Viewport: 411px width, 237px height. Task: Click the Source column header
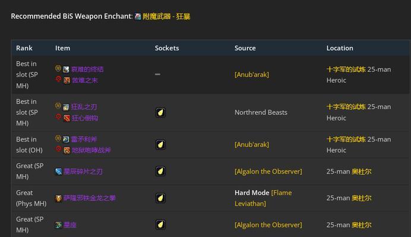tap(245, 48)
